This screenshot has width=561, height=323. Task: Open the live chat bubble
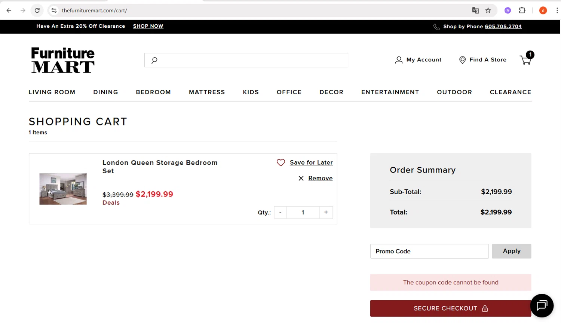[542, 305]
